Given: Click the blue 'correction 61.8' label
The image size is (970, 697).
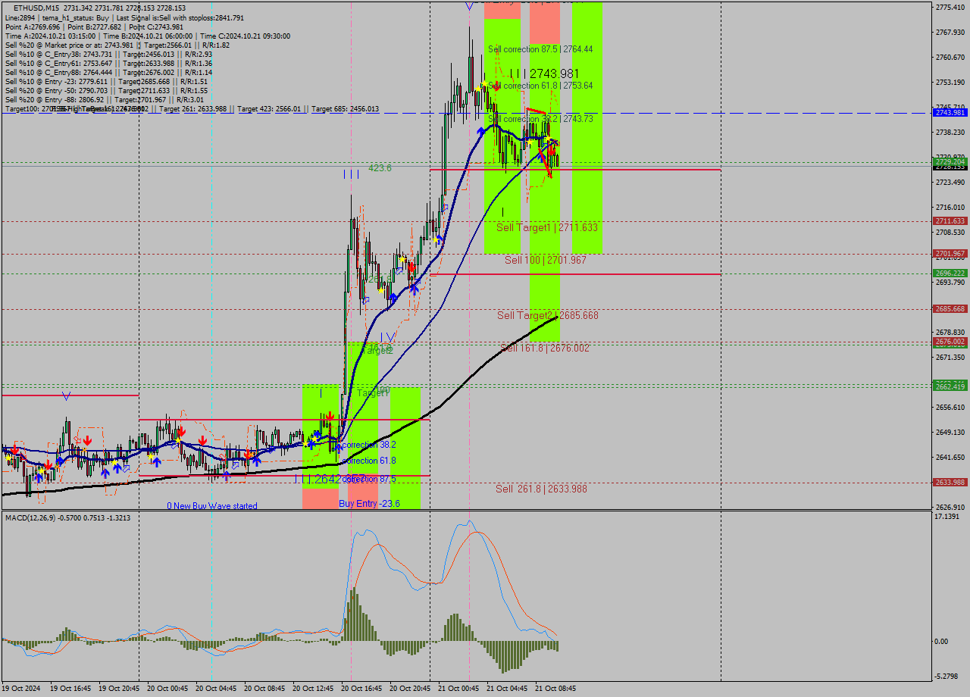Looking at the screenshot, I should (x=369, y=461).
